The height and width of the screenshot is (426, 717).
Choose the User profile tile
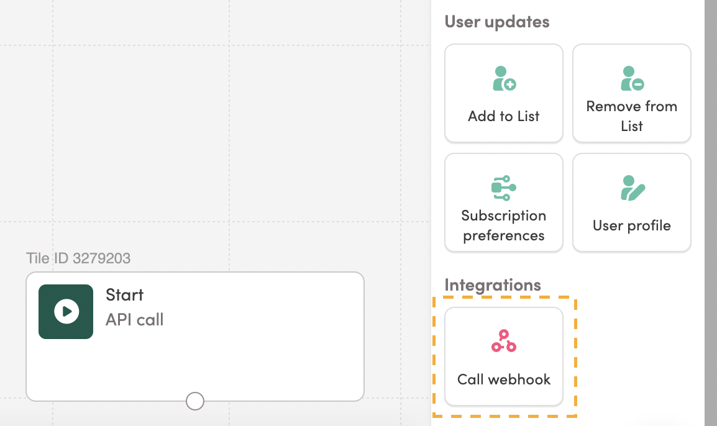631,202
